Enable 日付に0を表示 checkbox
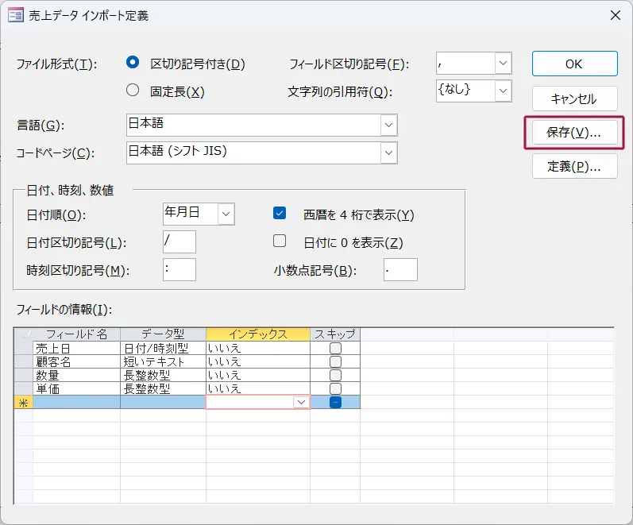 280,241
